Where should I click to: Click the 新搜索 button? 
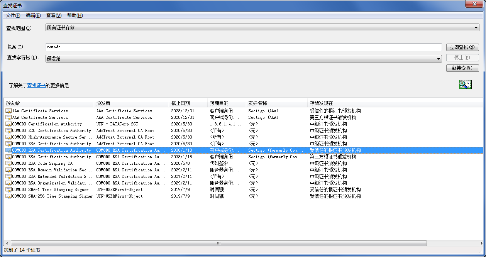[462, 68]
